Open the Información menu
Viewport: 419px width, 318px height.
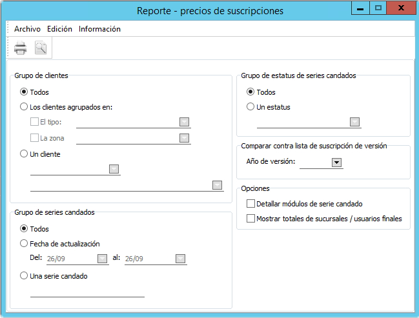[99, 29]
